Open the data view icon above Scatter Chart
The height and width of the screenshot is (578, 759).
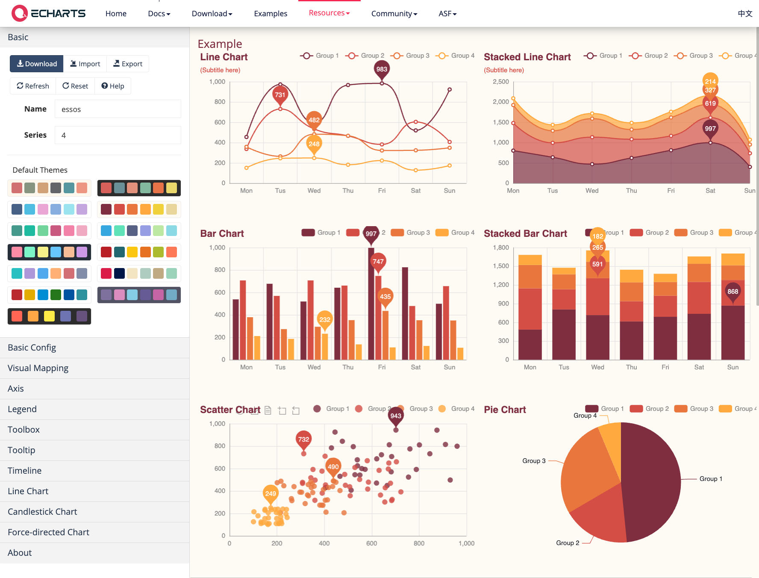pos(268,410)
